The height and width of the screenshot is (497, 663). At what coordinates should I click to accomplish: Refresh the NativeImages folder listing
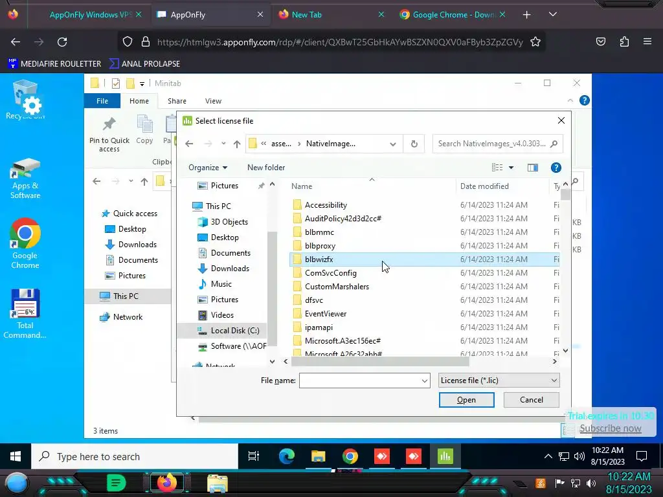tap(414, 144)
